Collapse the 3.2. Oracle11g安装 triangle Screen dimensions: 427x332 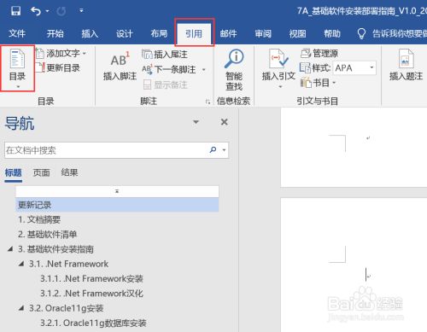coord(21,308)
